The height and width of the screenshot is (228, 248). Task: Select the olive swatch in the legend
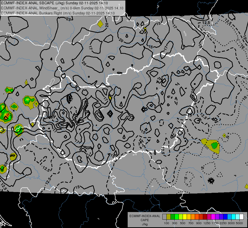pos(169,217)
